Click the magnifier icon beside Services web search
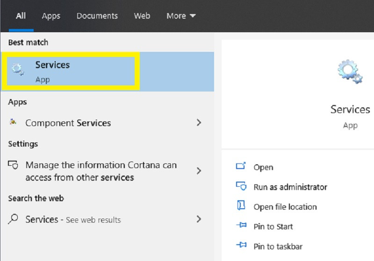 tap(14, 219)
